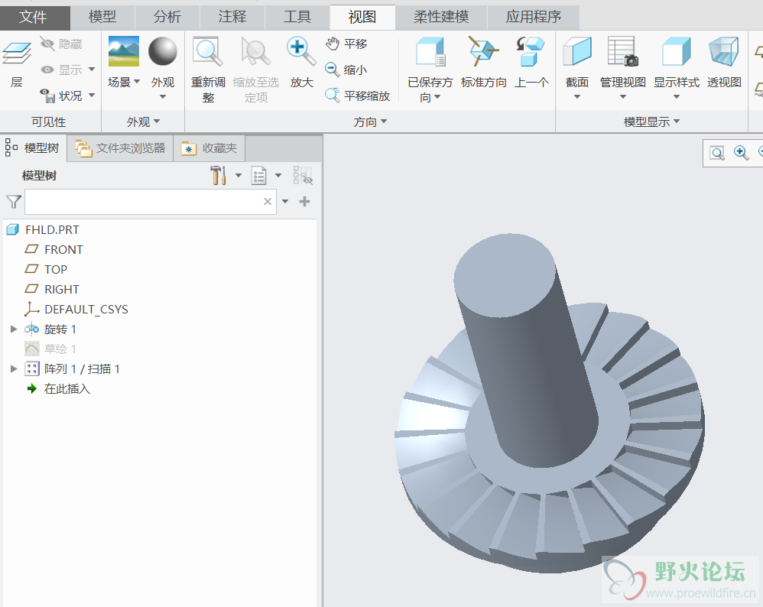
Task: Open 管理视图 (Manage Views)
Action: point(623,68)
